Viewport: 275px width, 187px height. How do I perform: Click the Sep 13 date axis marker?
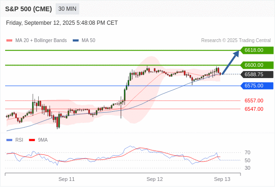(222, 179)
